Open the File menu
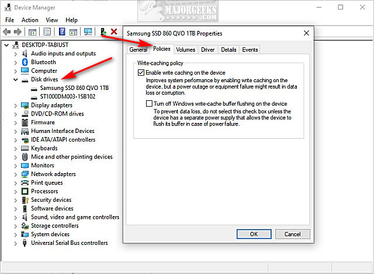 point(10,20)
